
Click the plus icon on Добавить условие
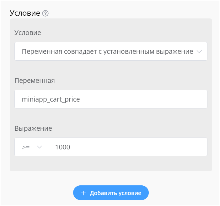[83, 193]
